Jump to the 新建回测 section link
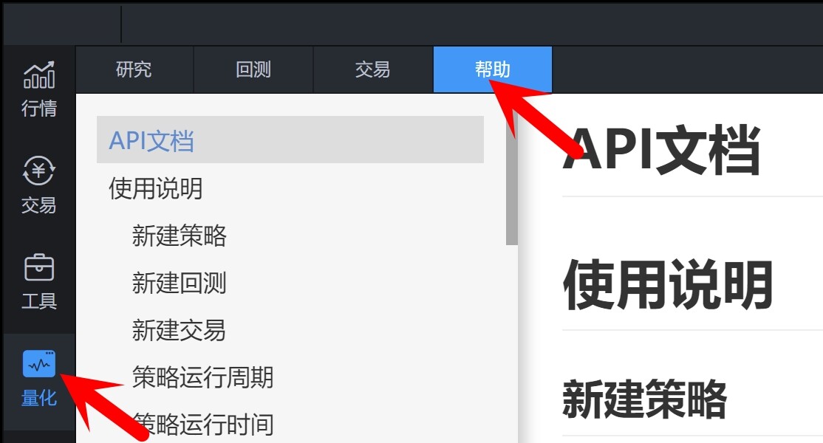Image resolution: width=823 pixels, height=443 pixels. (x=180, y=284)
